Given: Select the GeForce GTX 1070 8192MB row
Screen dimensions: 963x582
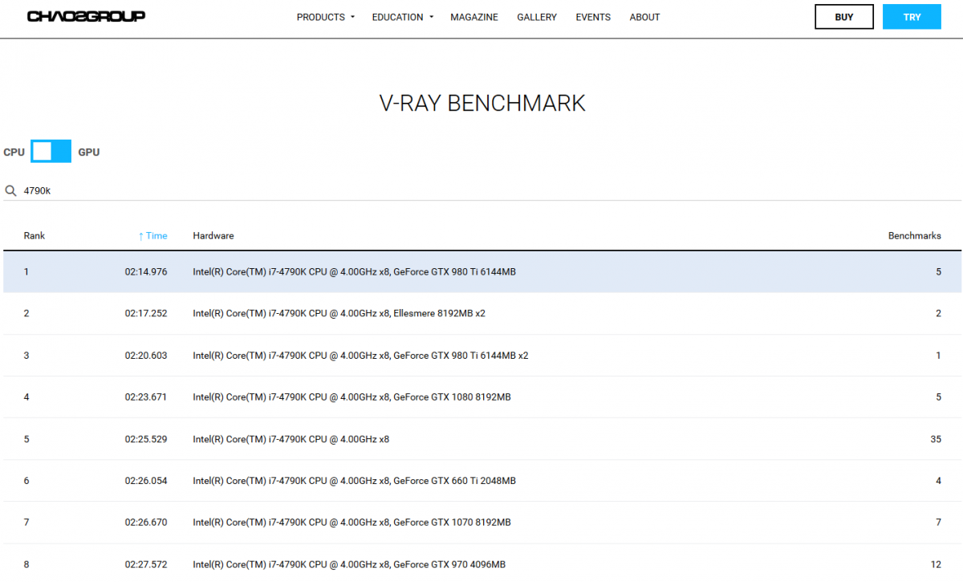Looking at the screenshot, I should pyautogui.click(x=482, y=523).
